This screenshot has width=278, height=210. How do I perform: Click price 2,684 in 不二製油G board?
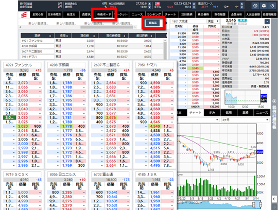111,83
